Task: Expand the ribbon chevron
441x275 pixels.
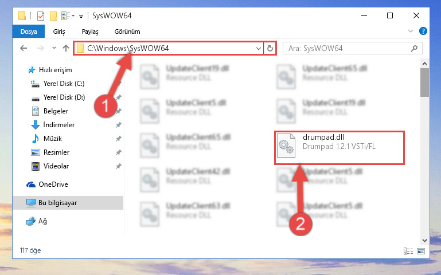Action: pyautogui.click(x=411, y=31)
